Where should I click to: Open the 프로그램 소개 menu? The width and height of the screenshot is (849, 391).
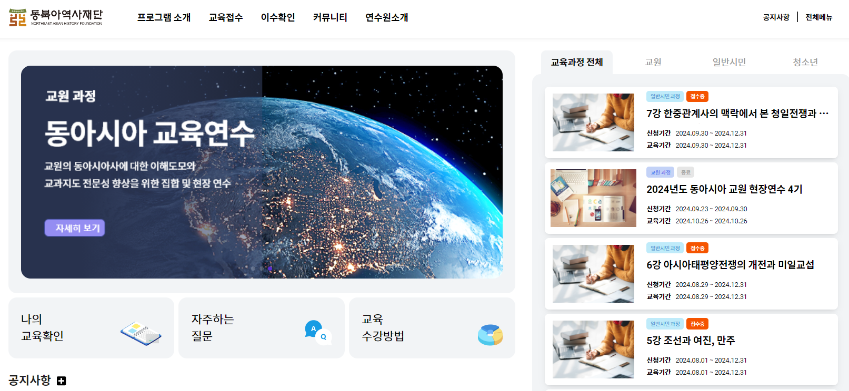click(x=164, y=17)
